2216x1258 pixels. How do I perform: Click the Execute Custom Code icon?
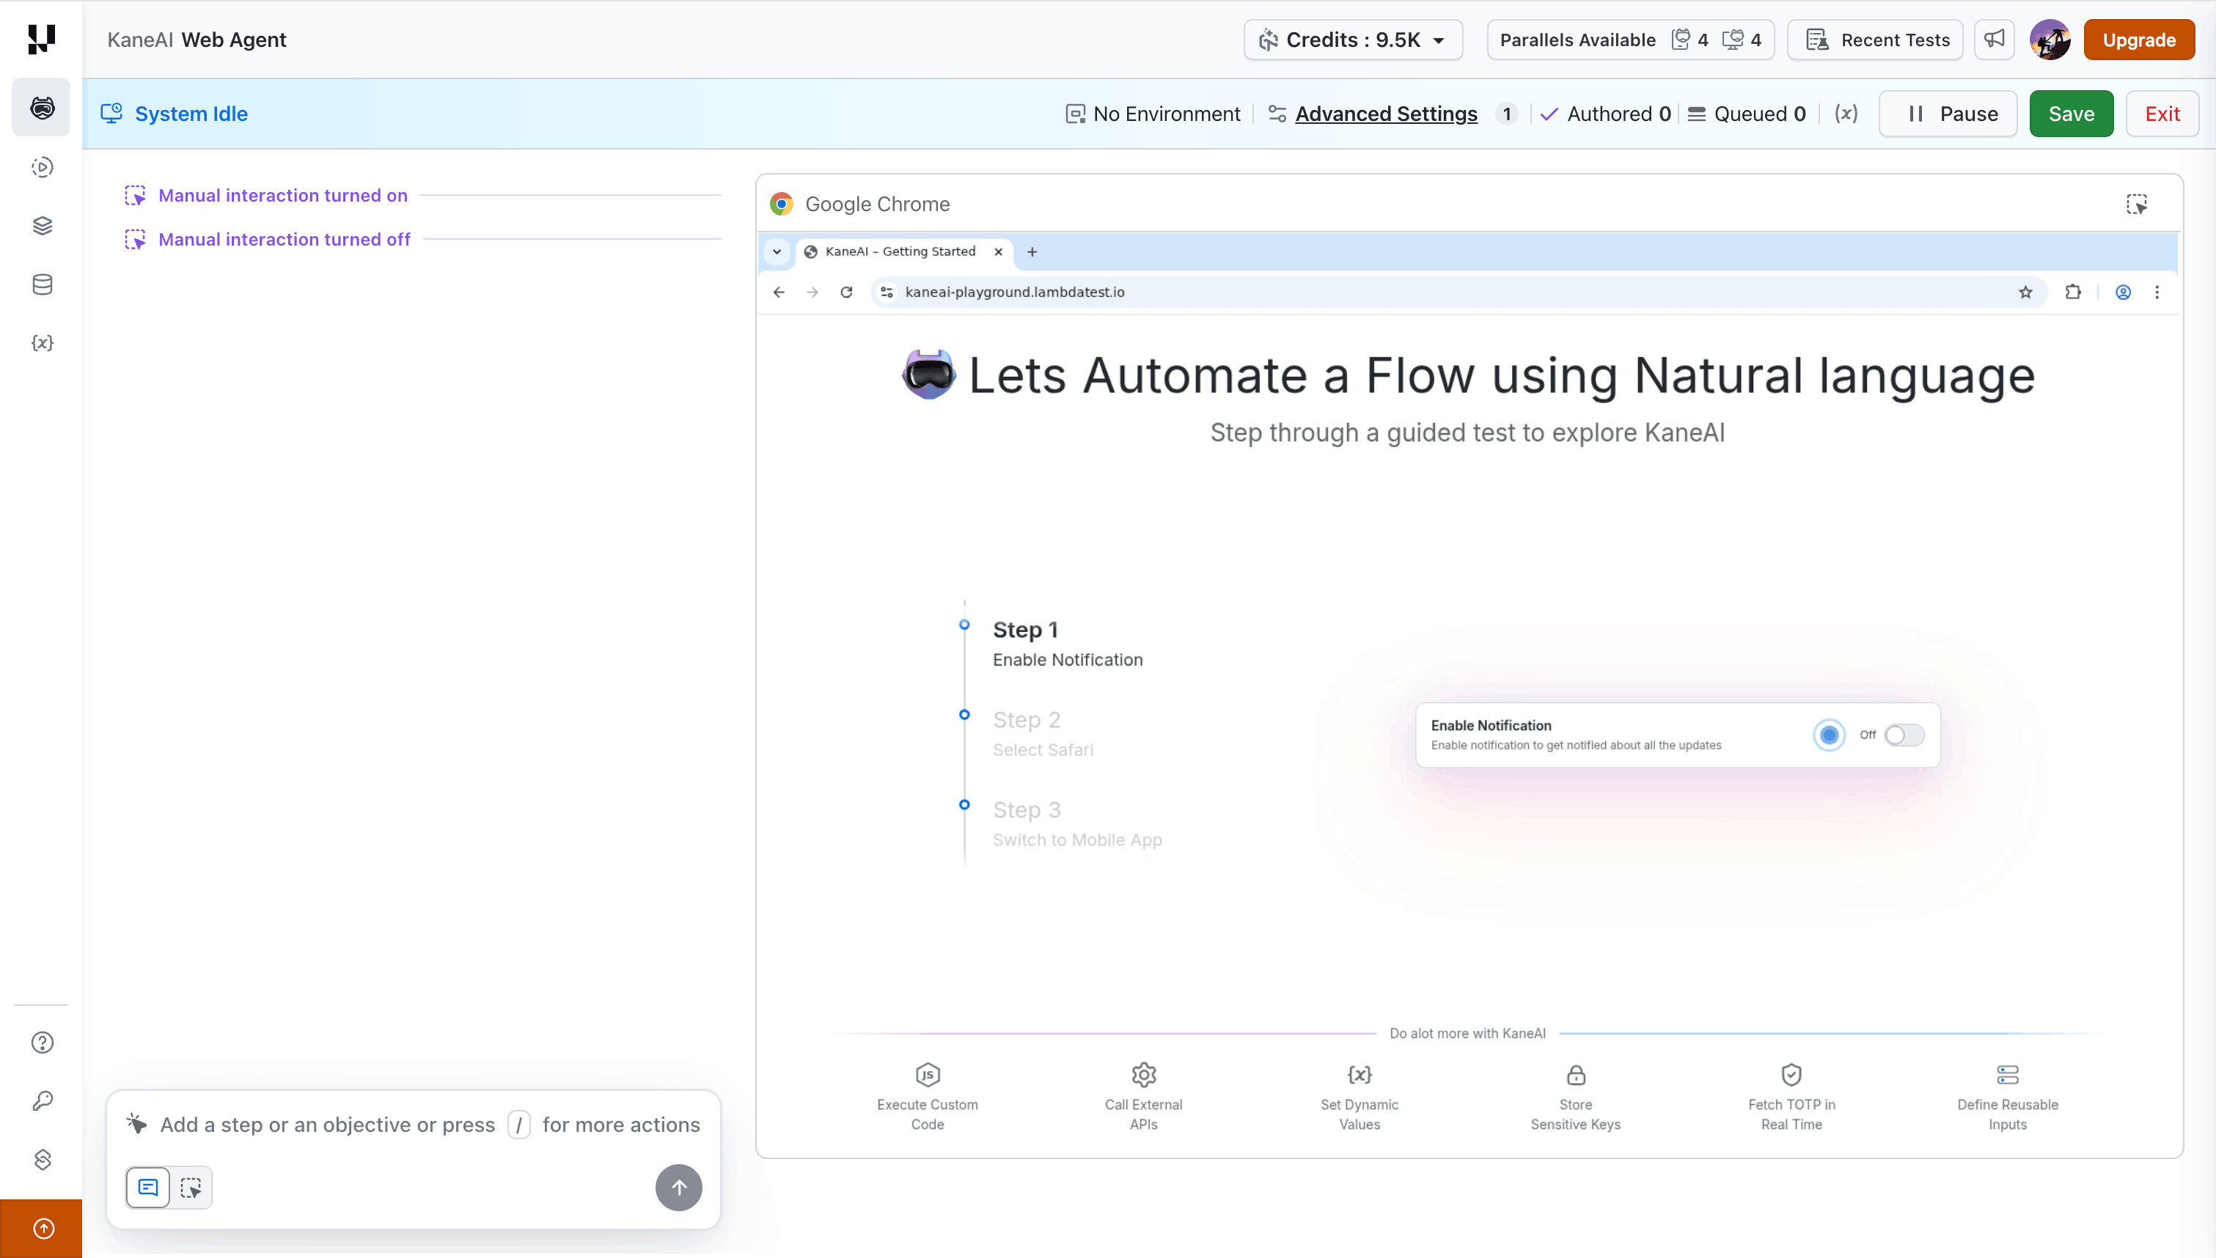click(927, 1074)
